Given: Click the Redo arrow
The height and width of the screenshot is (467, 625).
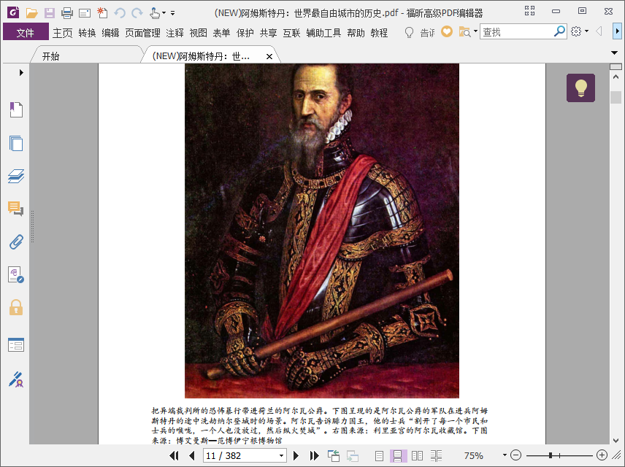Looking at the screenshot, I should click(137, 13).
